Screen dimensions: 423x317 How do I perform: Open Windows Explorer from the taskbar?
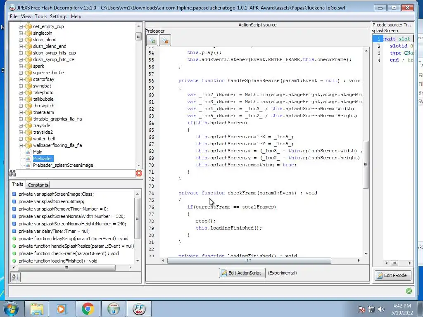click(x=37, y=309)
